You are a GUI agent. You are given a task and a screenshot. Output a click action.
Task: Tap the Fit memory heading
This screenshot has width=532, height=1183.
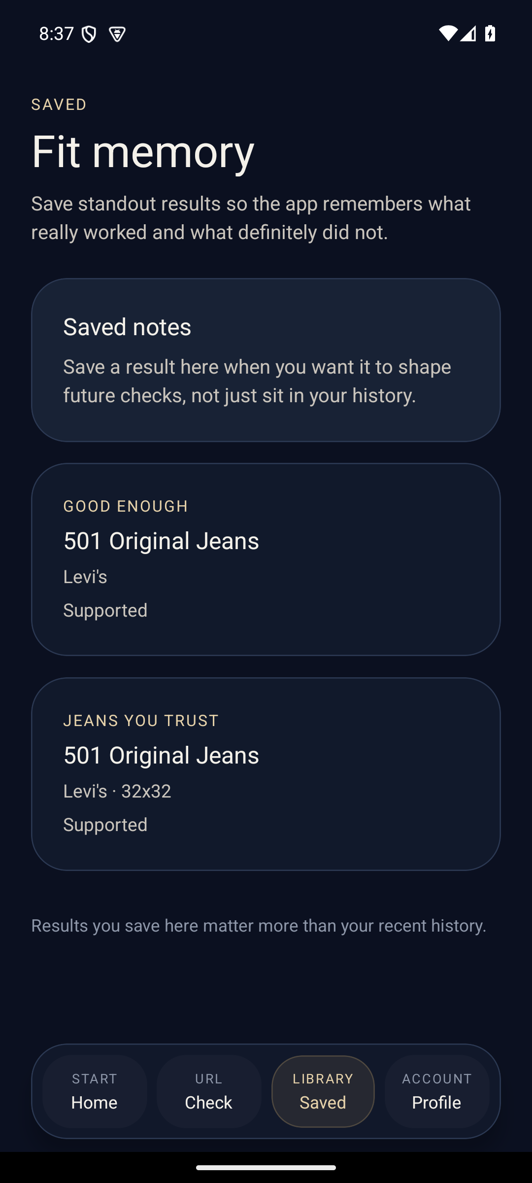(143, 151)
